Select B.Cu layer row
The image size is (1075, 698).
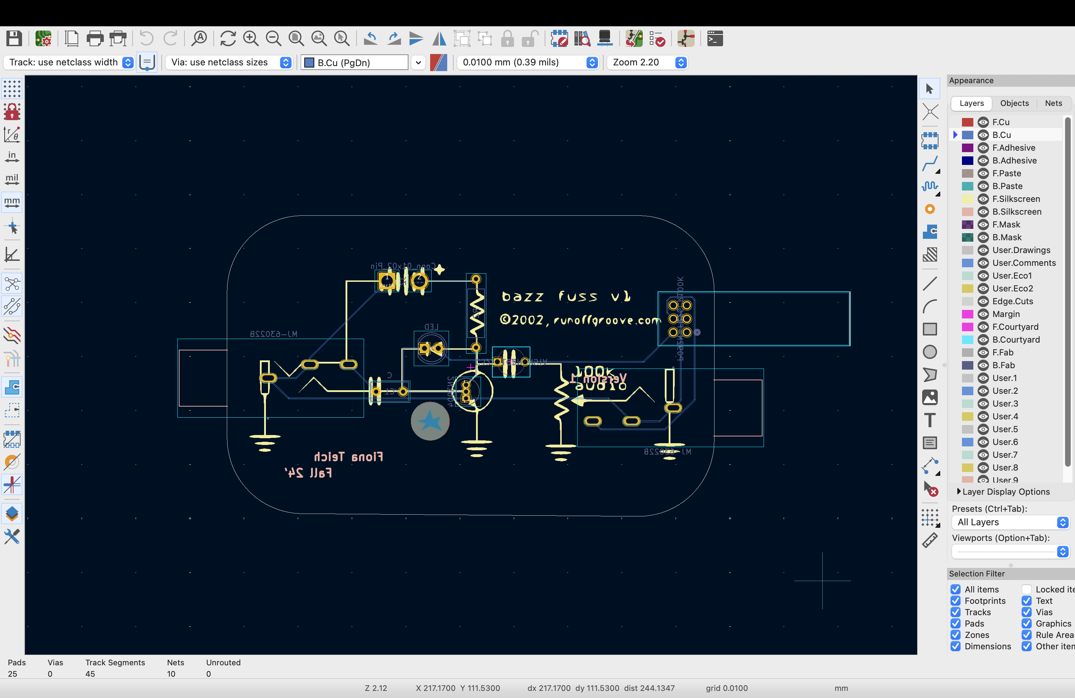(1006, 135)
